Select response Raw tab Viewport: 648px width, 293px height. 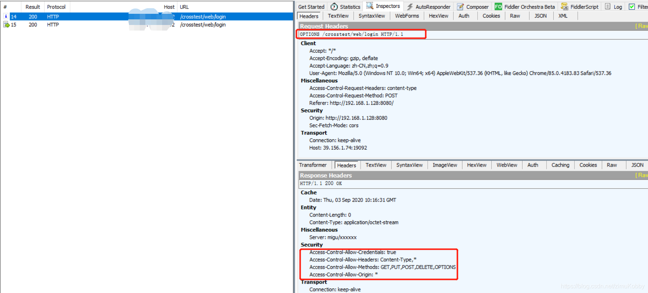(x=612, y=165)
